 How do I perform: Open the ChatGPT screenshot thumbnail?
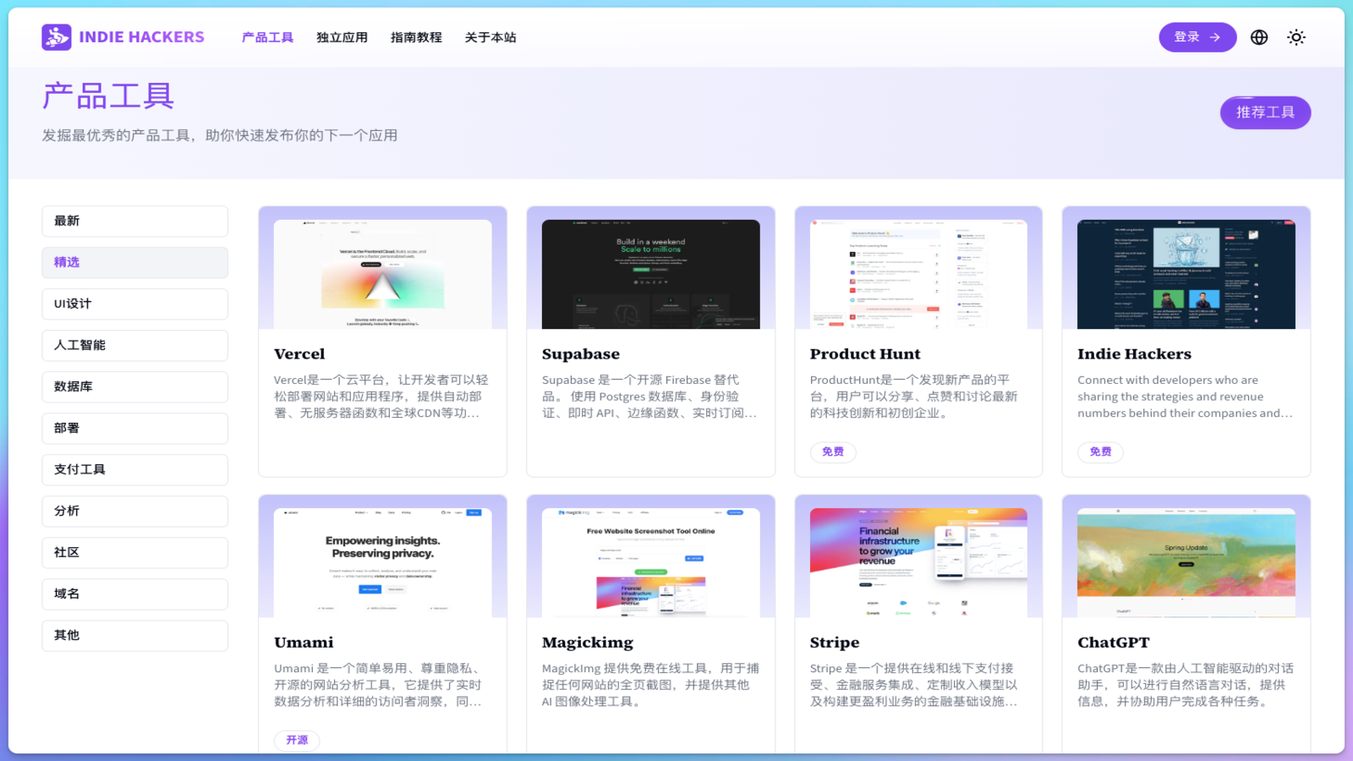coord(1186,562)
